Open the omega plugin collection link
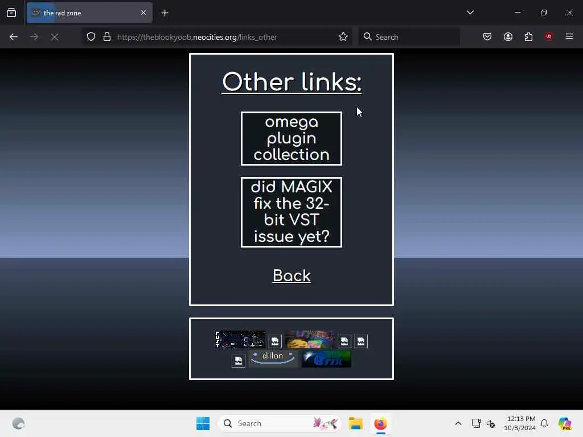This screenshot has height=437, width=583. coord(291,138)
